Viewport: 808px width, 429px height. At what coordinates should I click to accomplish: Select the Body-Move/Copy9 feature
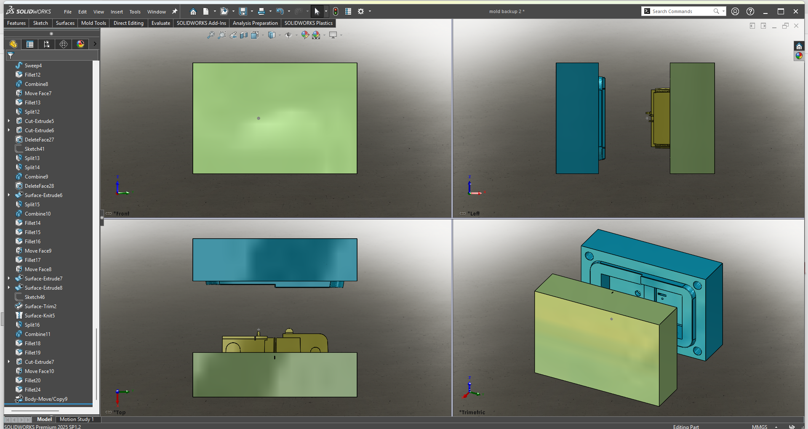pyautogui.click(x=46, y=399)
